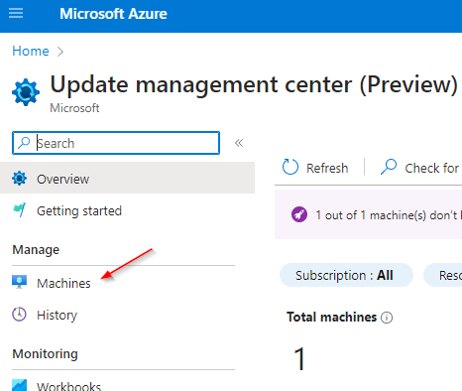This screenshot has width=462, height=391.
Task: Open the Overview menu item
Action: tap(127, 178)
